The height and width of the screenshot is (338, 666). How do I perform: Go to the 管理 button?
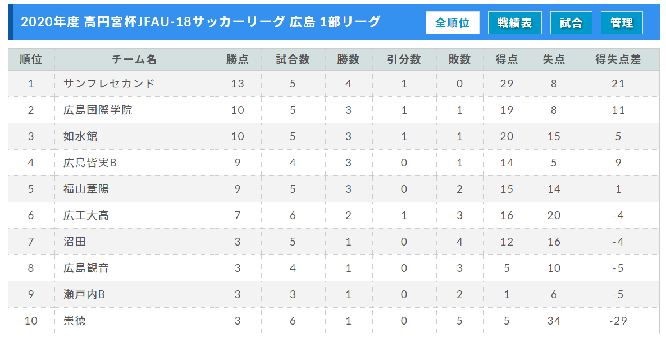click(x=622, y=22)
